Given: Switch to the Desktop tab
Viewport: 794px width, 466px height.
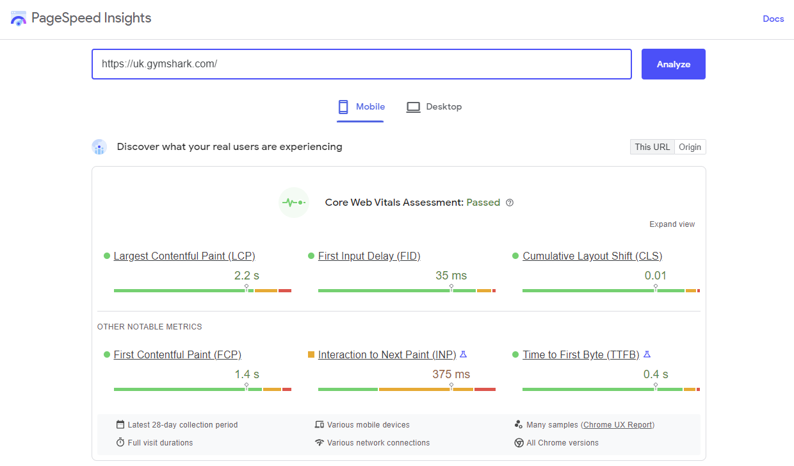Looking at the screenshot, I should [434, 106].
